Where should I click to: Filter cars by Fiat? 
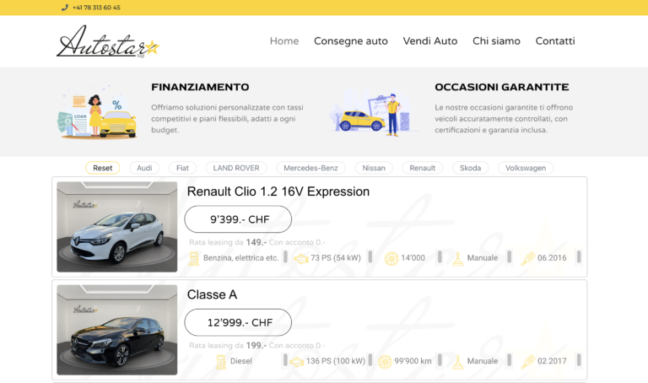(182, 168)
